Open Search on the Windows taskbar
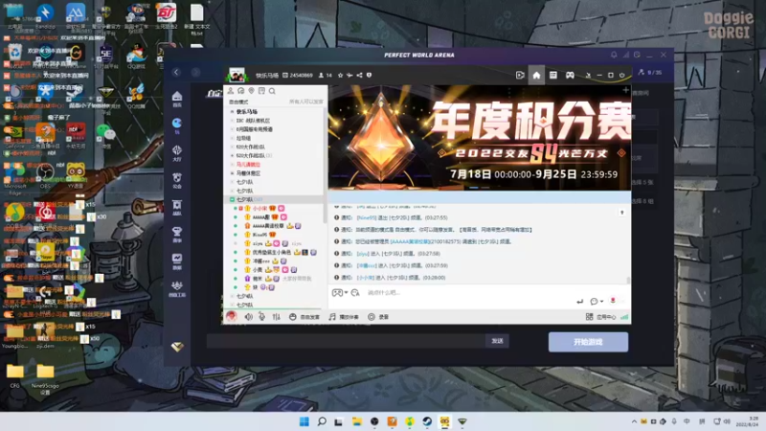 tap(322, 421)
